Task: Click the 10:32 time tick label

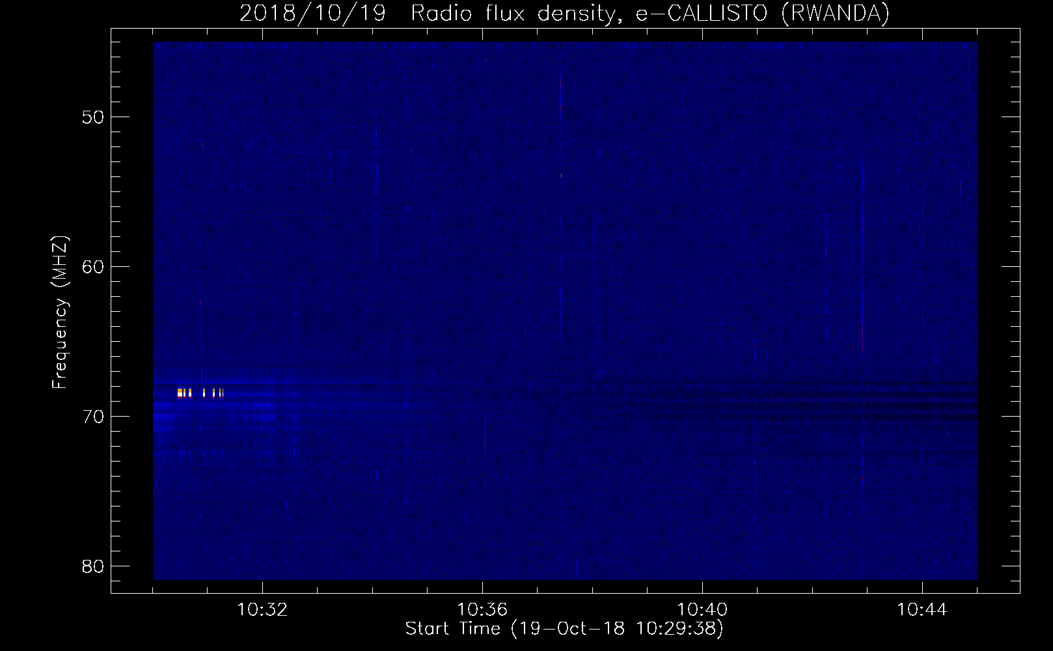Action: coord(262,610)
